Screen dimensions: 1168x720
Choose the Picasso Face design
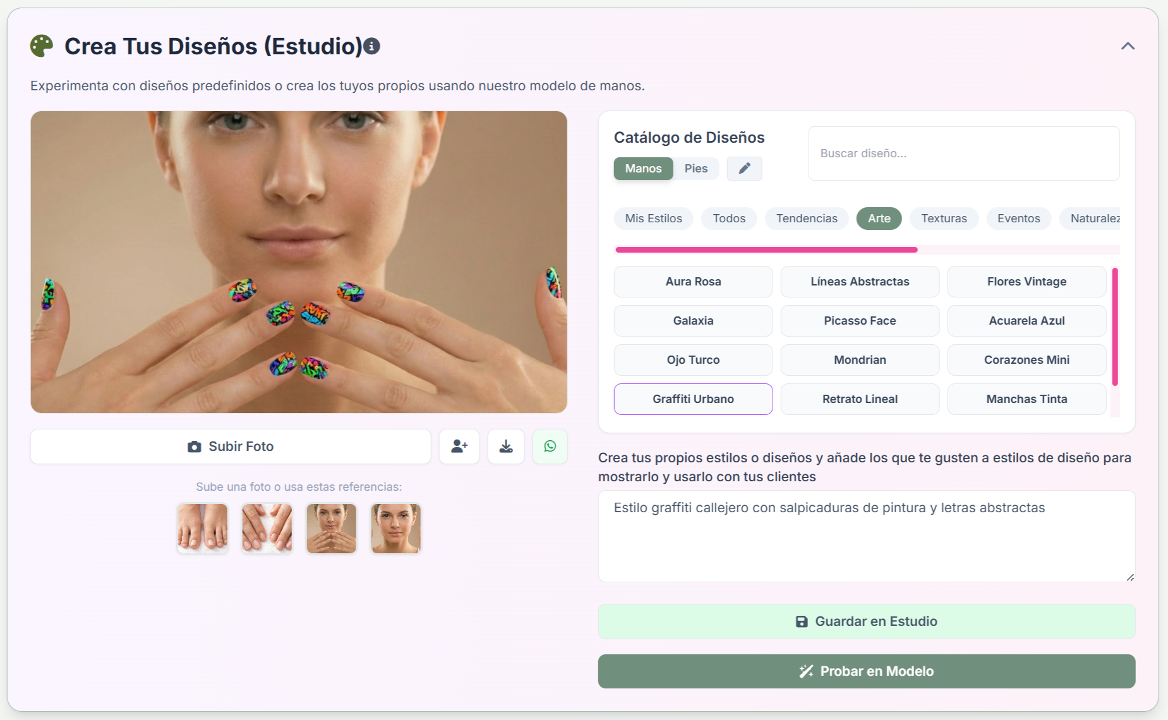[860, 321]
